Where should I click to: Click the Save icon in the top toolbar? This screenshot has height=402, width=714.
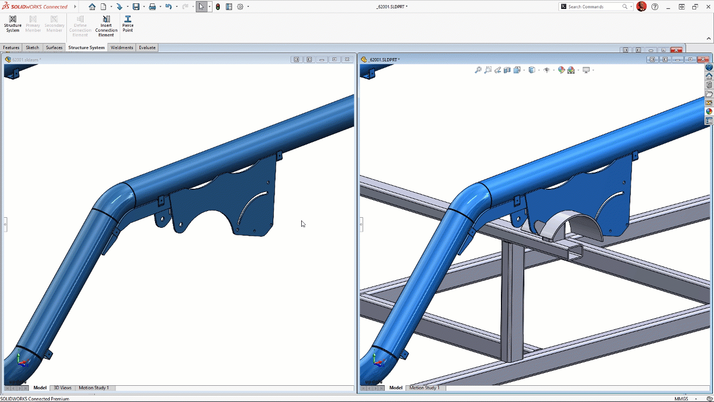(x=136, y=7)
